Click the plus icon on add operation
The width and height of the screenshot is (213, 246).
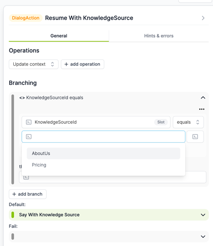(x=66, y=64)
